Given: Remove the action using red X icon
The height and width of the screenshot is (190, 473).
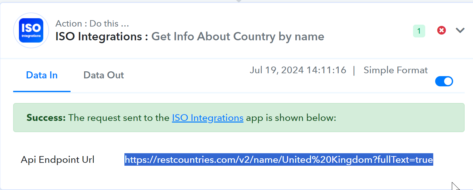Looking at the screenshot, I should (x=442, y=30).
